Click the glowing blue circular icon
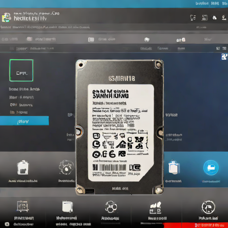Image resolution: width=228 pixels, height=228 pixels. pos(211,168)
